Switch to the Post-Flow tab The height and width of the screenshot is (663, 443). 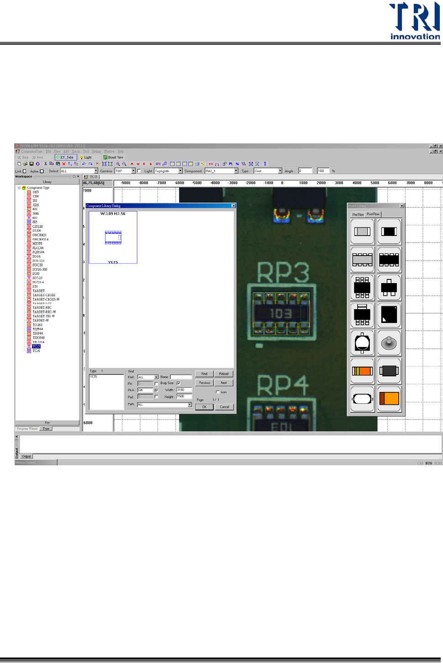coord(373,214)
